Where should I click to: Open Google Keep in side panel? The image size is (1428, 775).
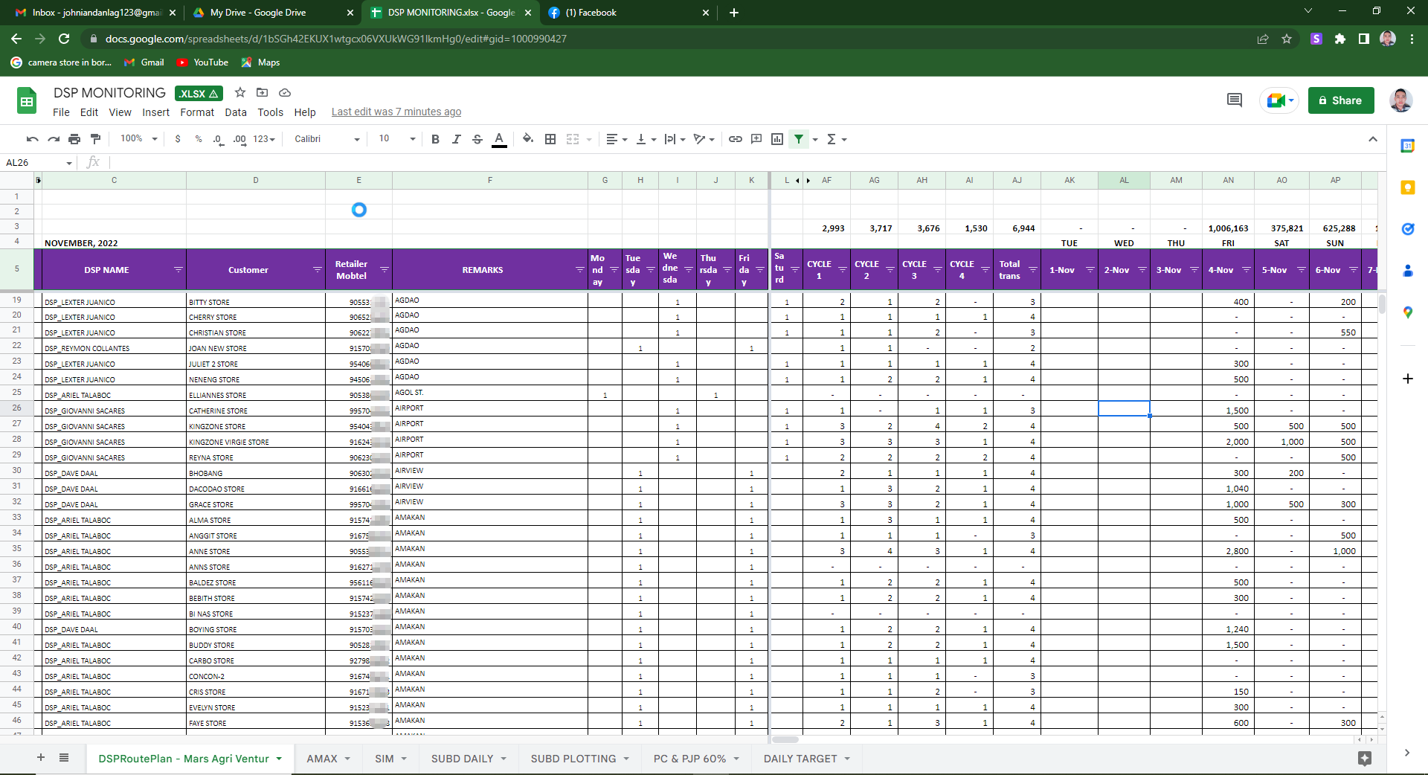(x=1407, y=187)
